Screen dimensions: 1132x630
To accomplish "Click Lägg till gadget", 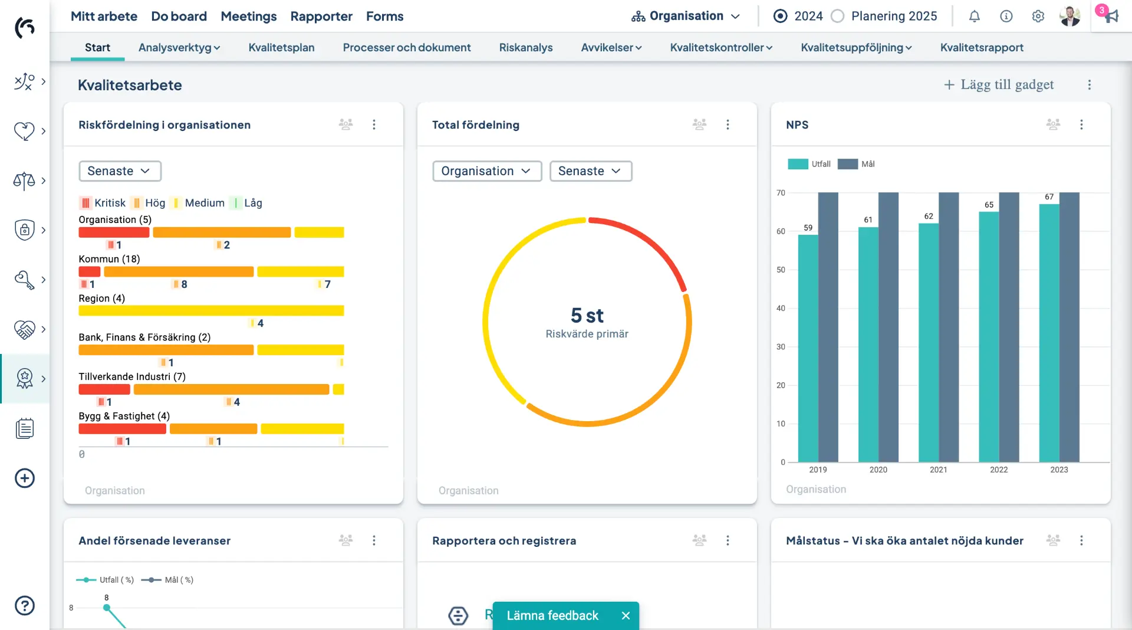I will 999,85.
